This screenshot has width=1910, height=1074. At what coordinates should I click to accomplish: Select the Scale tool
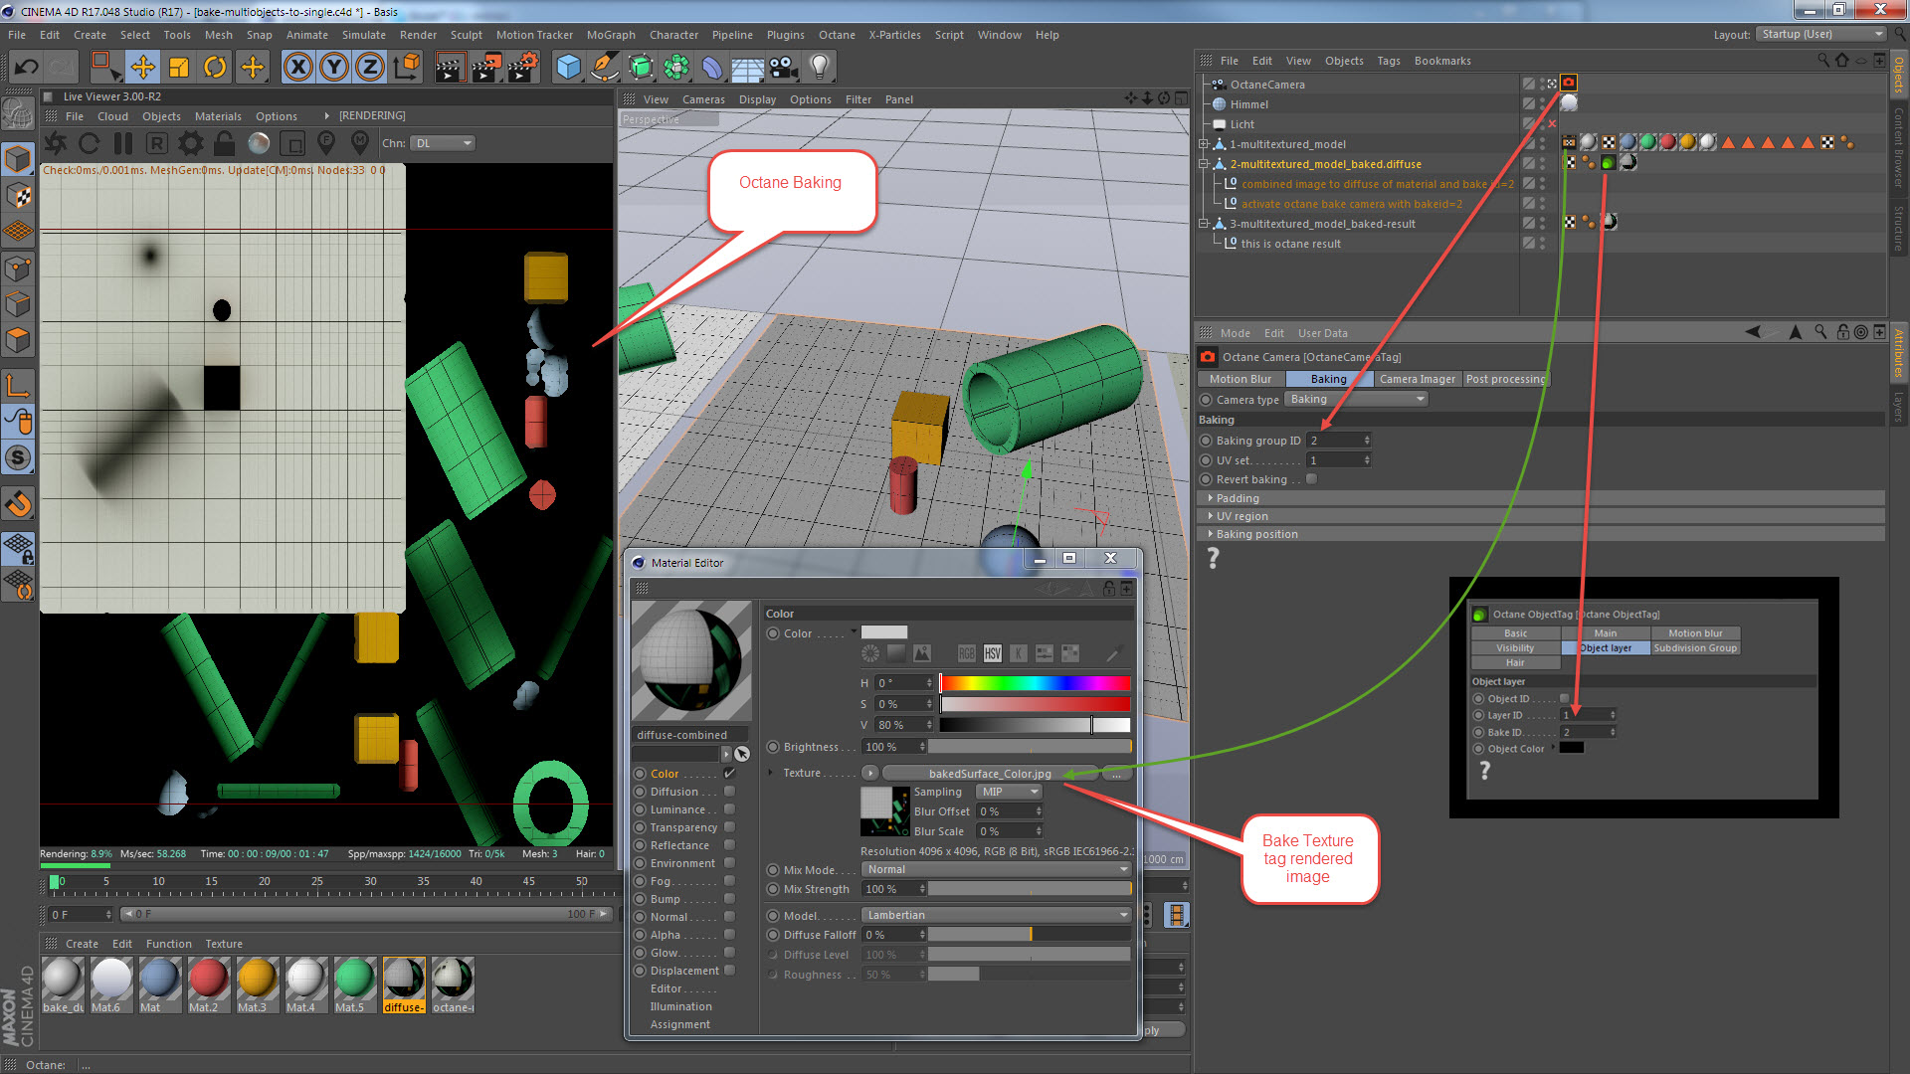click(x=179, y=68)
